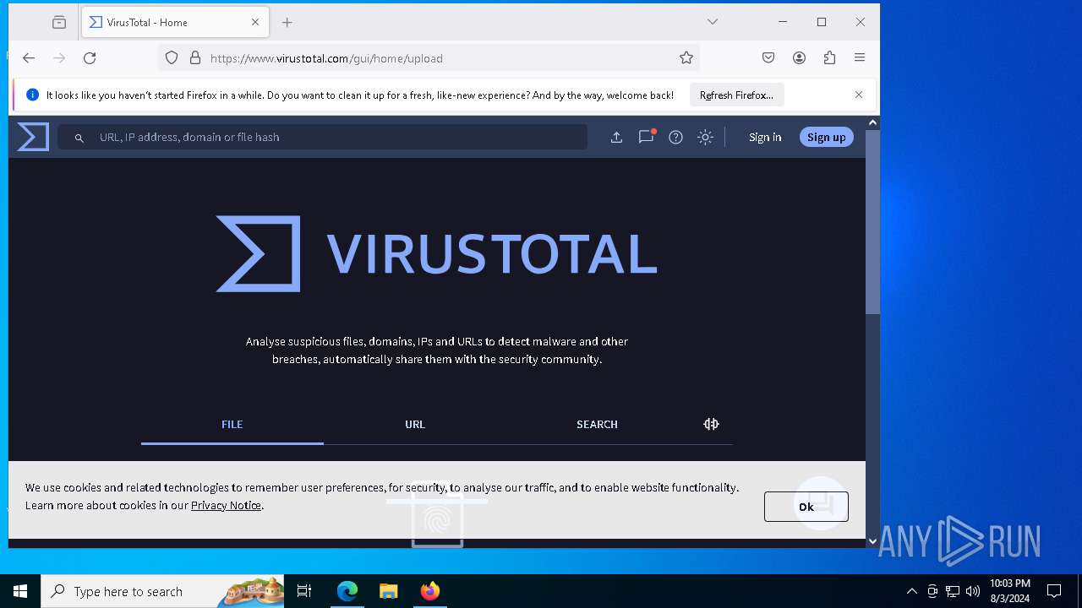Screen dimensions: 1082x608
Task: Close the VirusTotal - Home tab
Action: pos(255,23)
